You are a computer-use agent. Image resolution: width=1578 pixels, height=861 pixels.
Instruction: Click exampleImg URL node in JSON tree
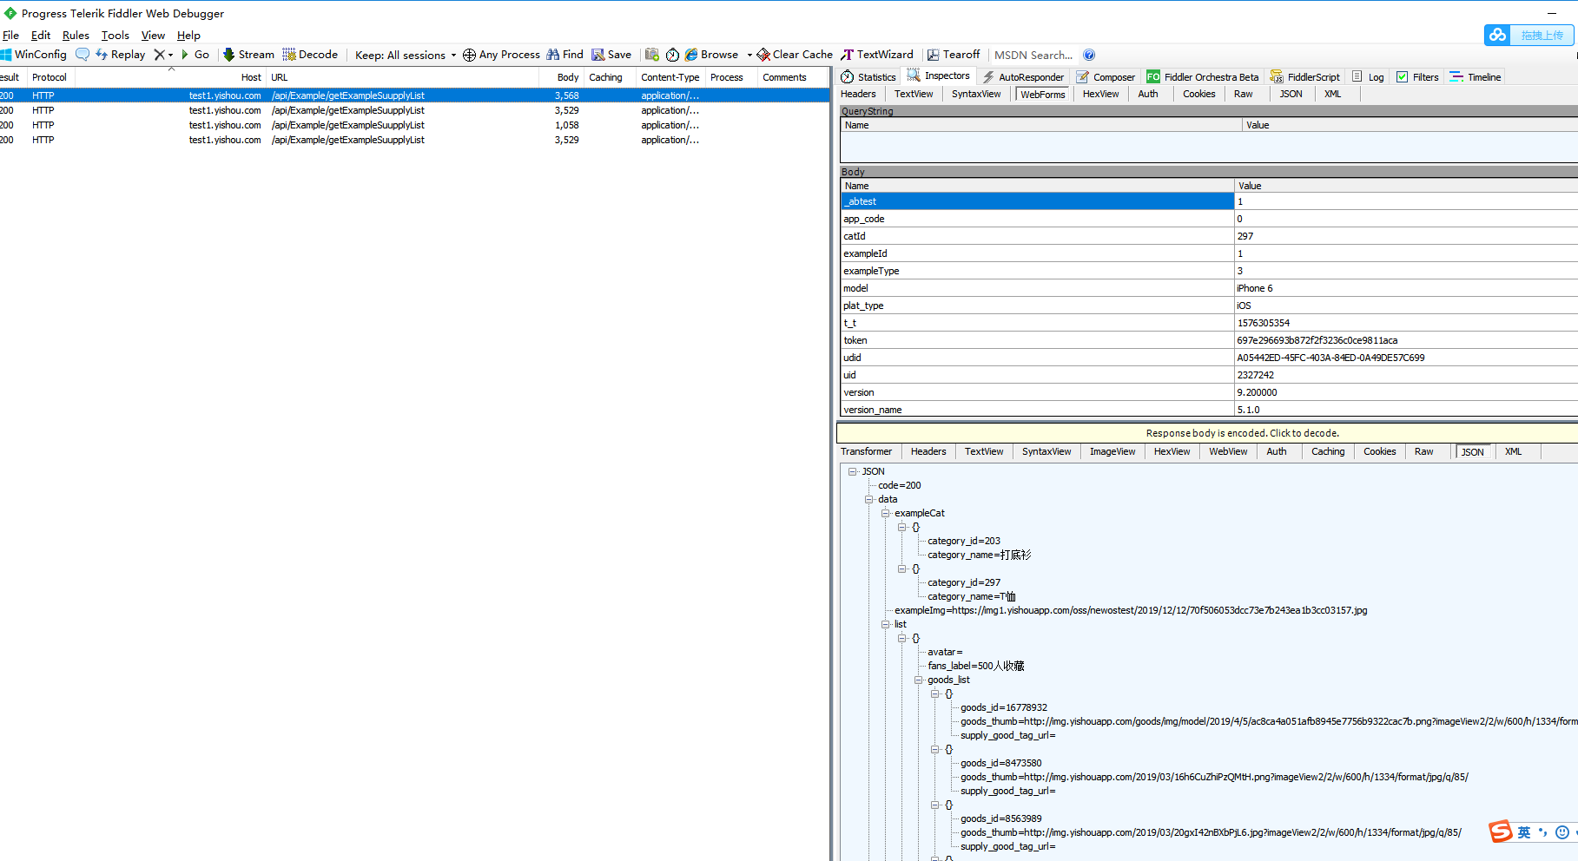(1131, 610)
